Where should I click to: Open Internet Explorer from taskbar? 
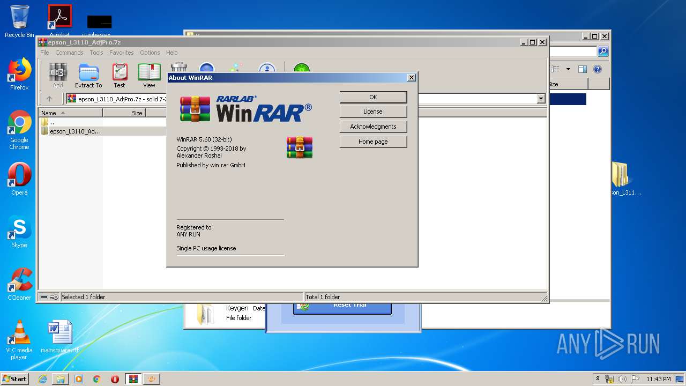click(42, 378)
